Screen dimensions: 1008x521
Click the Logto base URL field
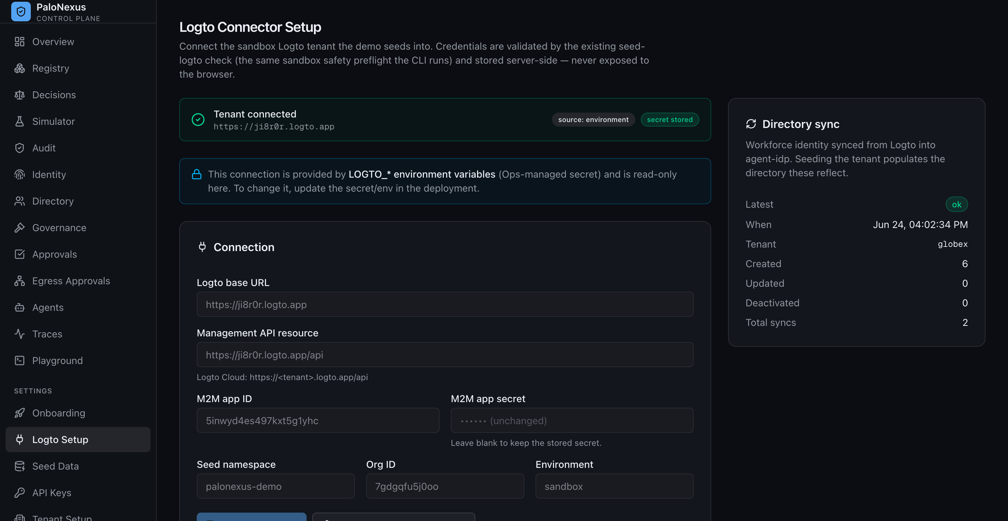[445, 305]
